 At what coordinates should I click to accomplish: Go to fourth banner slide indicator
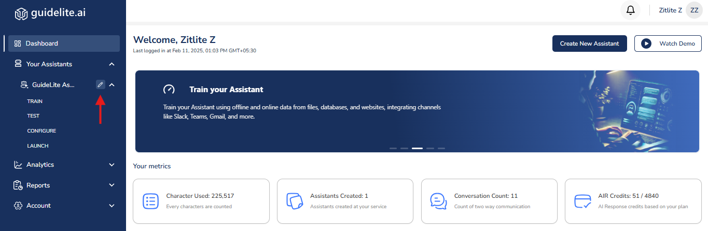[430, 148]
